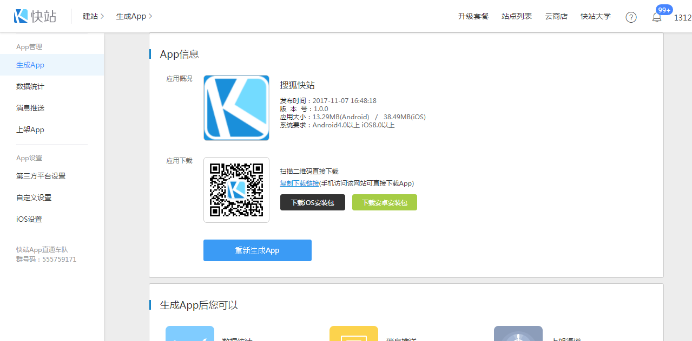Image resolution: width=692 pixels, height=341 pixels.
Task: Expand the 生成App breadcrumb dropdown
Action: (x=134, y=16)
